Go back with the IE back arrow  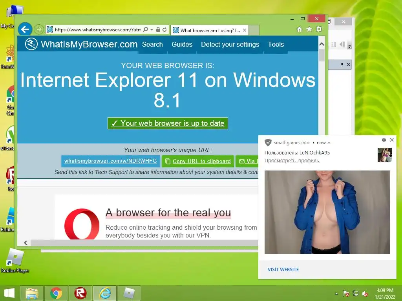coord(25,29)
